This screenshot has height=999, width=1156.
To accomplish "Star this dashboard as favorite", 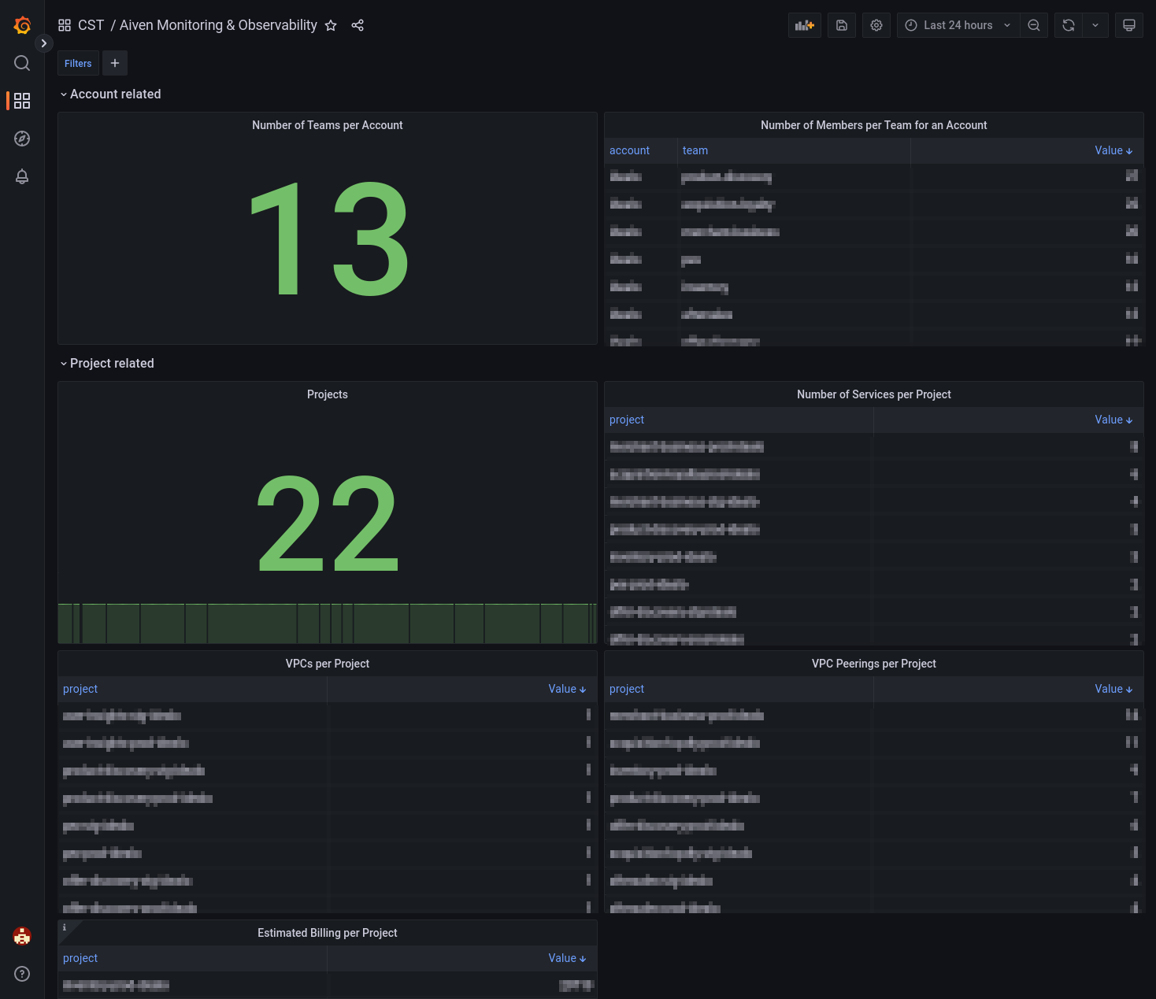I will pyautogui.click(x=331, y=25).
